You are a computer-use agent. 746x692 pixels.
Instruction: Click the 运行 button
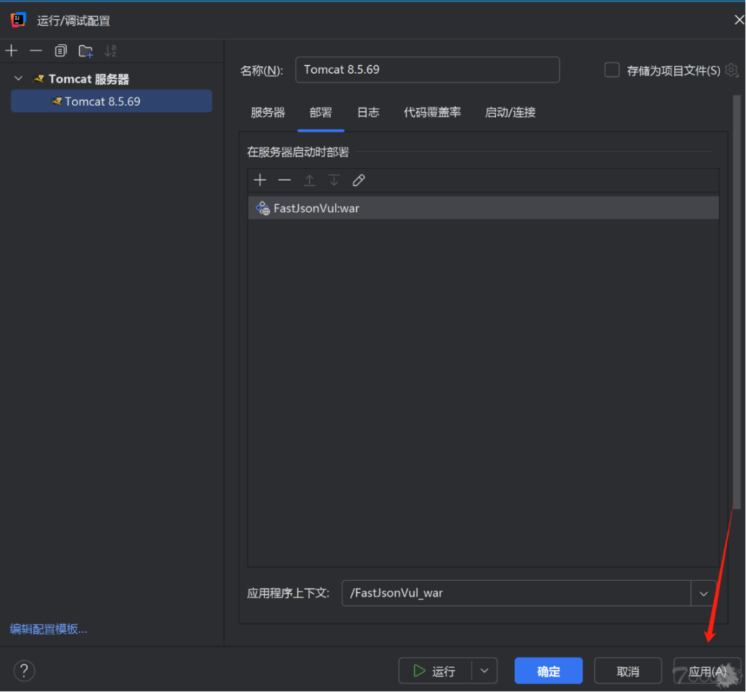(x=435, y=671)
